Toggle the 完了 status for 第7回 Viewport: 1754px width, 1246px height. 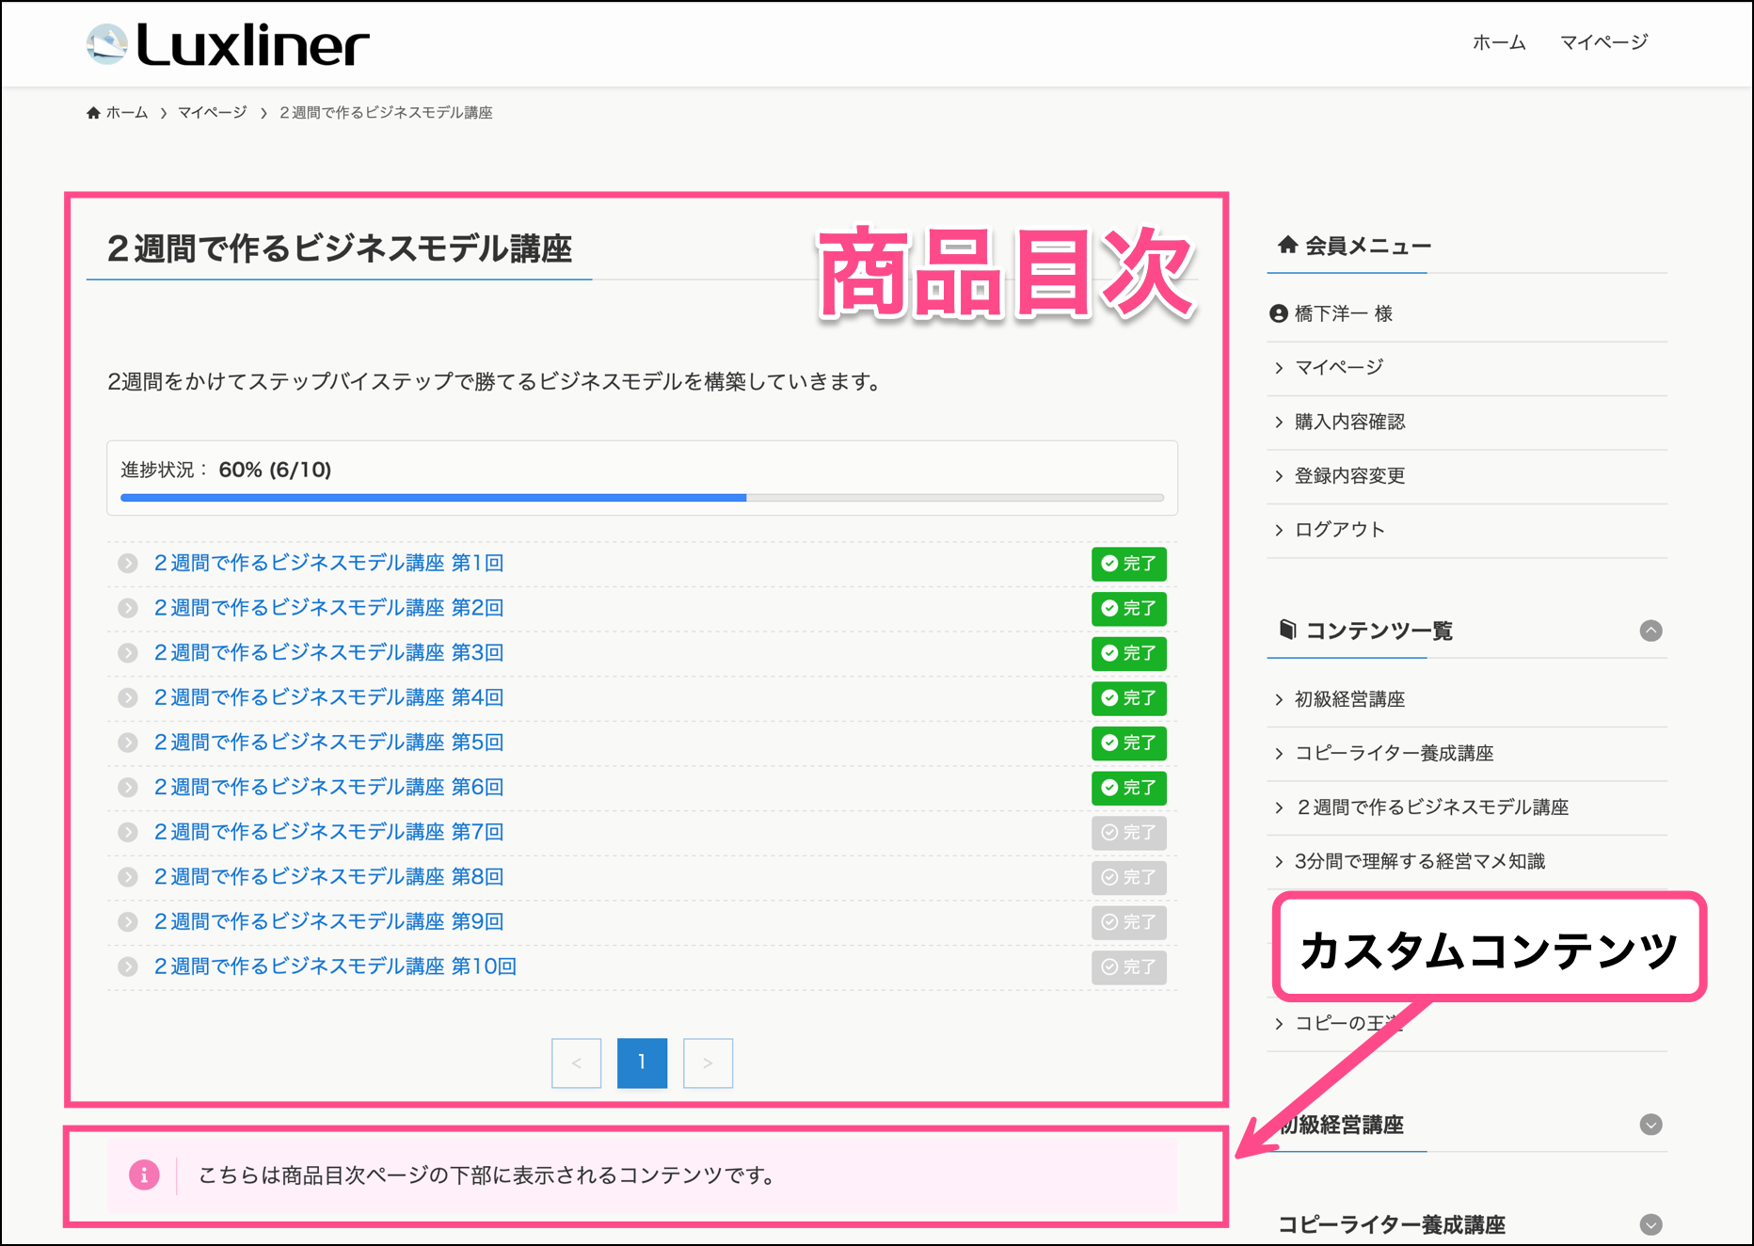coord(1128,833)
